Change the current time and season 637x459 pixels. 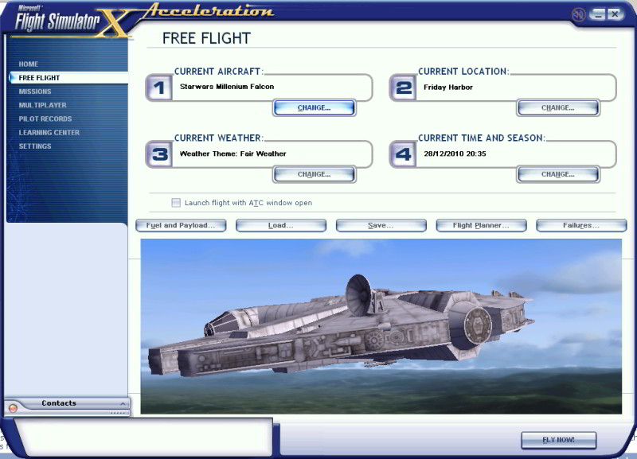coord(558,174)
